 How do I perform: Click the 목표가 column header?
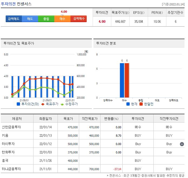tap(68, 119)
